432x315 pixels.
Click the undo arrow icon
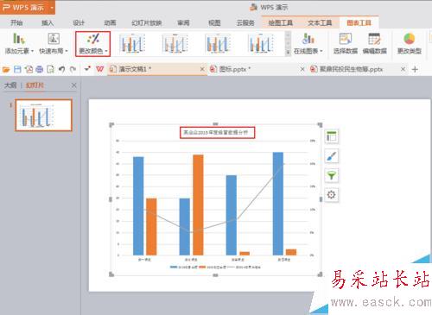61,69
